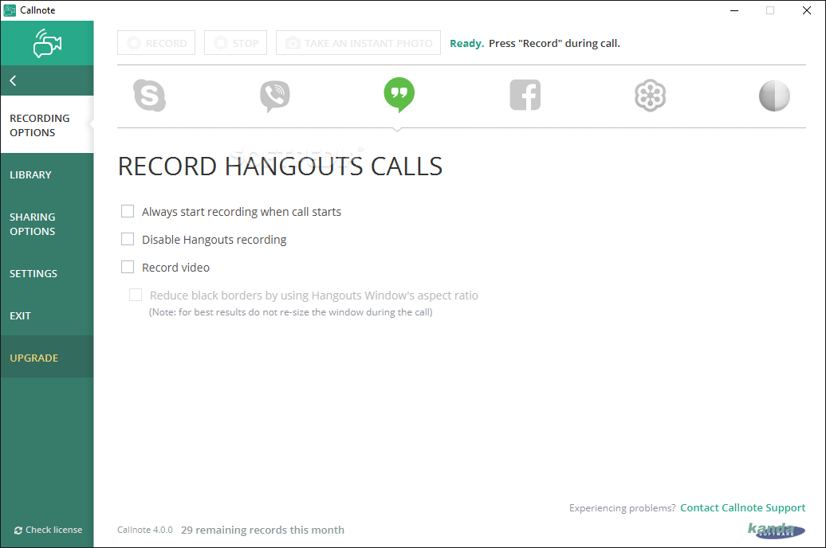Click the Ready status text

click(466, 44)
